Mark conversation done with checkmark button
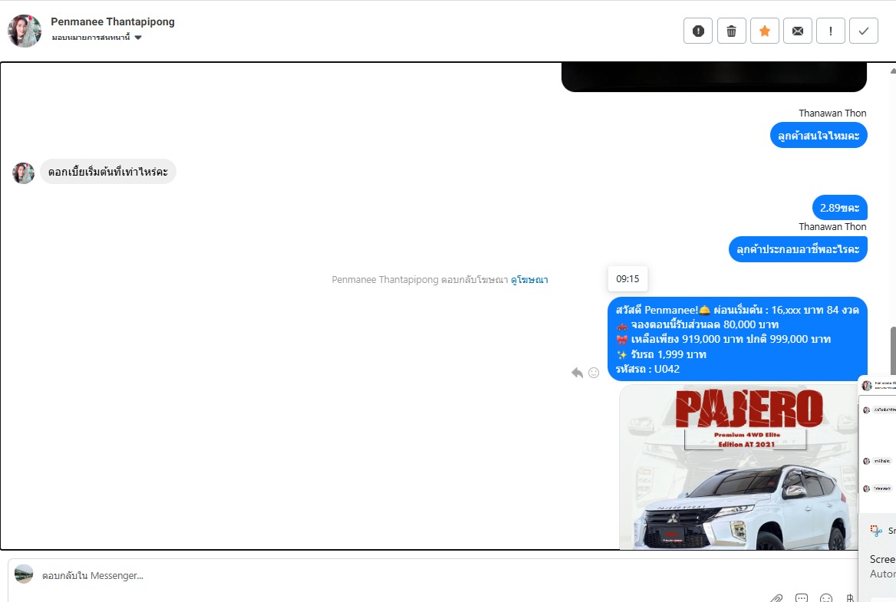Screen dimensions: 896x602 click(x=864, y=31)
